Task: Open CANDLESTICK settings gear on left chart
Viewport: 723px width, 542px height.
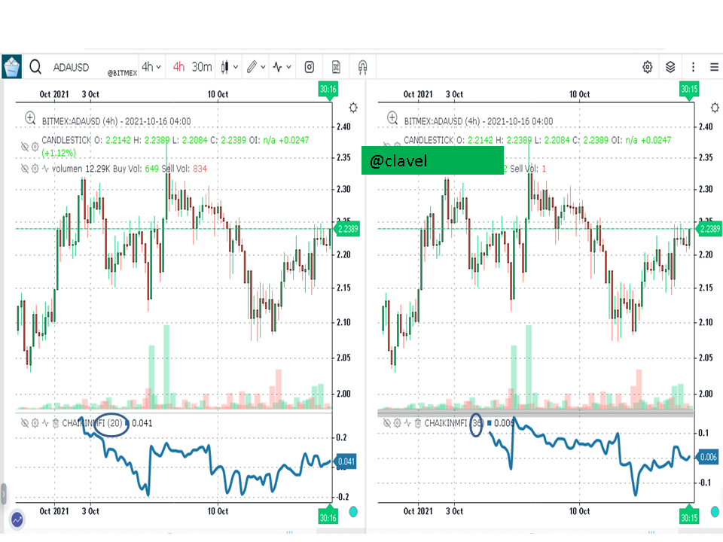Action: [35, 147]
